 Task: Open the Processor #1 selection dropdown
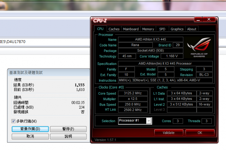149,121
